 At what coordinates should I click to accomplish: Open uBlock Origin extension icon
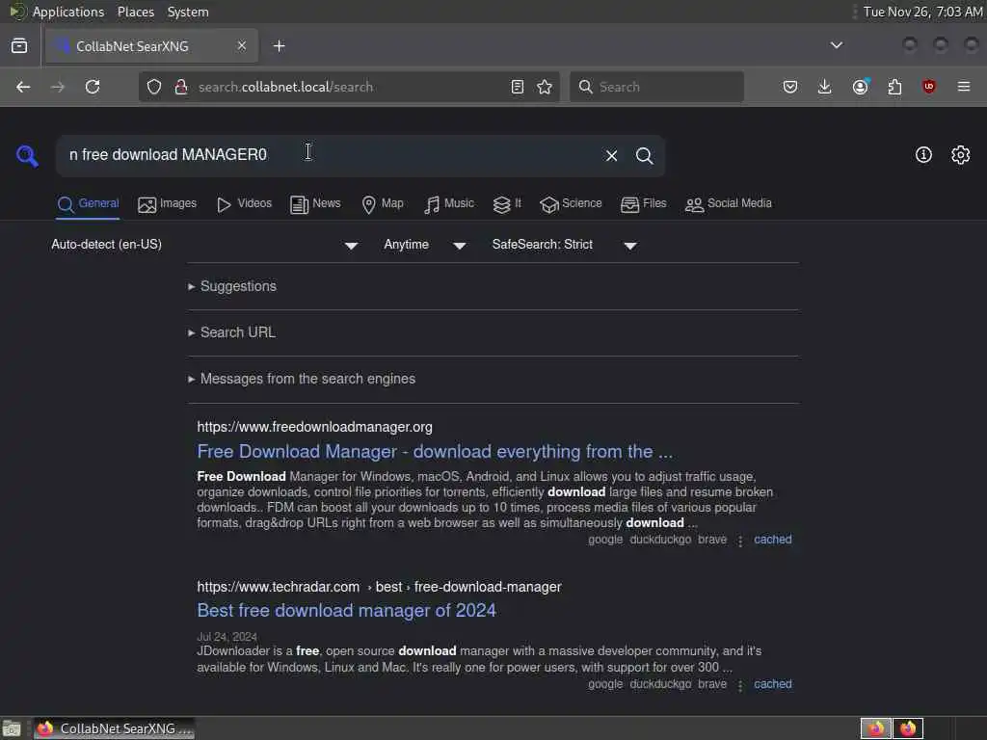point(928,87)
